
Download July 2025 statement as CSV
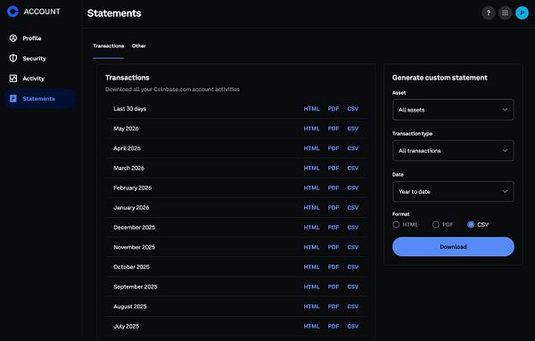[x=353, y=327]
